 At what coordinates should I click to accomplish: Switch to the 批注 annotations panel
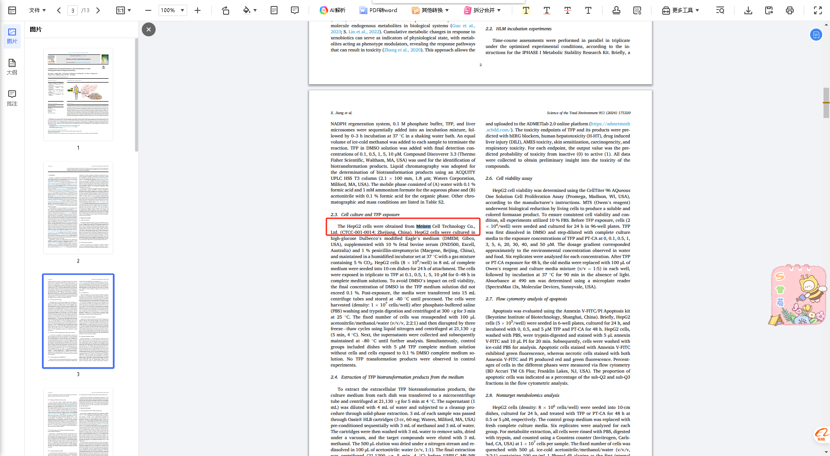[x=12, y=98]
